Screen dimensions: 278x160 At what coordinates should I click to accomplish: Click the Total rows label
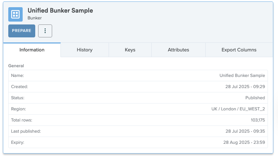[22, 120]
